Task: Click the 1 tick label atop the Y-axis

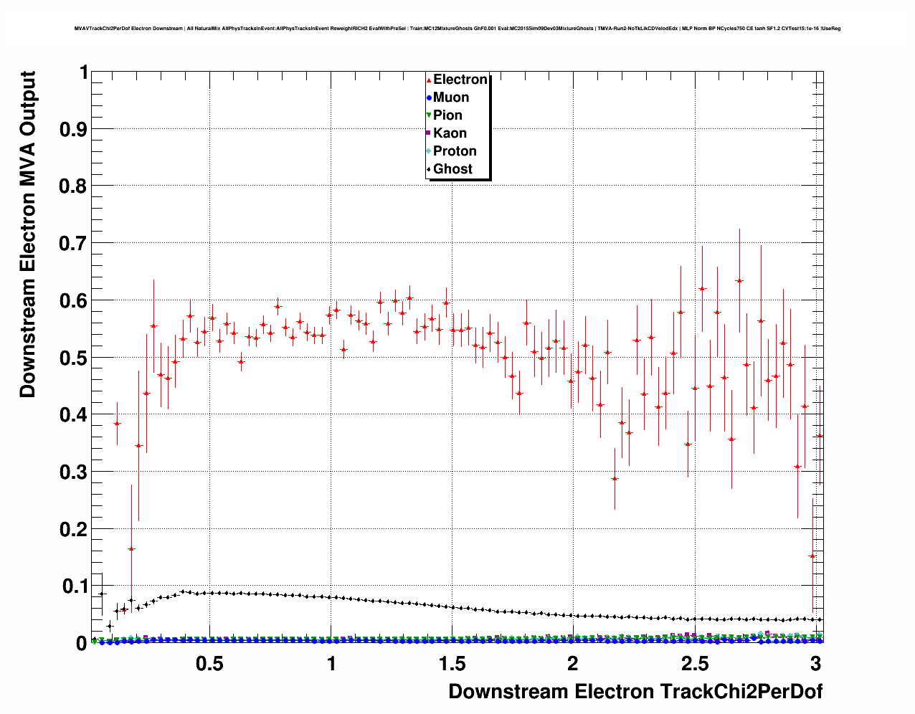Action: (83, 73)
